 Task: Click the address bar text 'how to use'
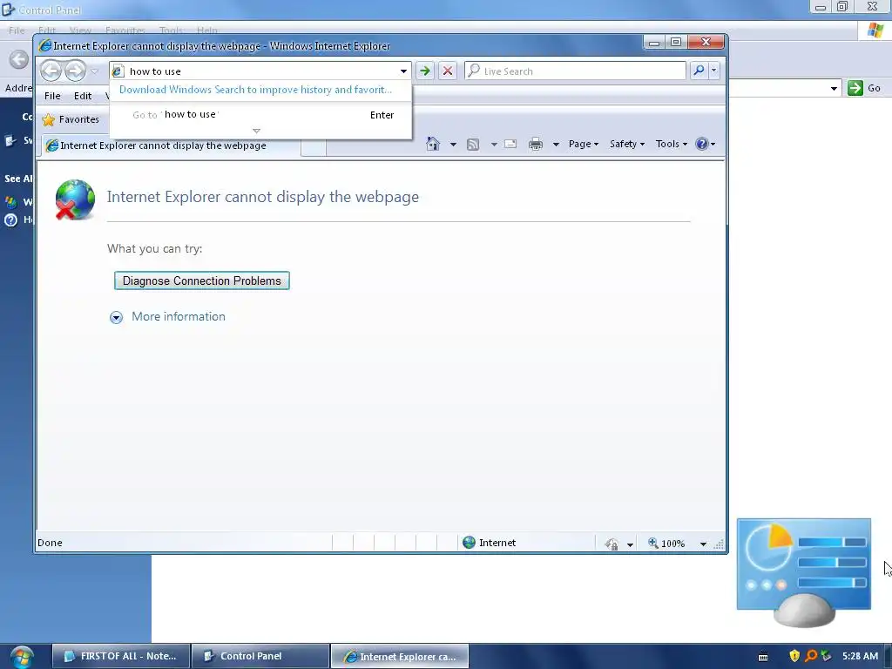coord(155,71)
